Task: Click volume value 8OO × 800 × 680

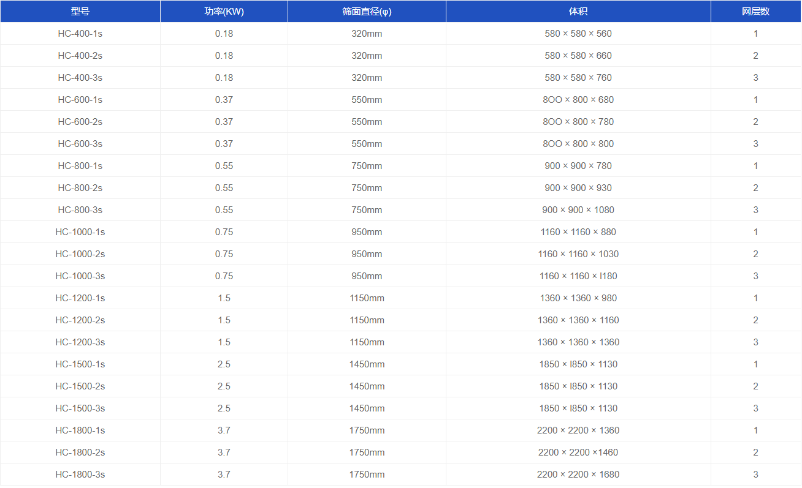Action: click(578, 100)
